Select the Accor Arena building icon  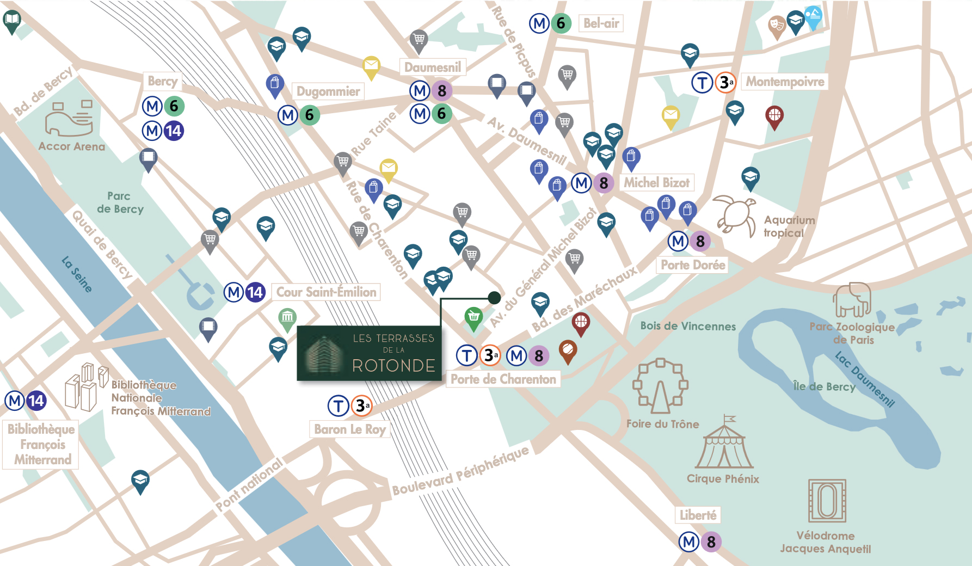pos(69,118)
